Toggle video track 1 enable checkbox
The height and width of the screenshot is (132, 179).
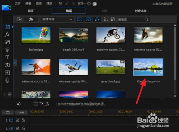(x=17, y=120)
